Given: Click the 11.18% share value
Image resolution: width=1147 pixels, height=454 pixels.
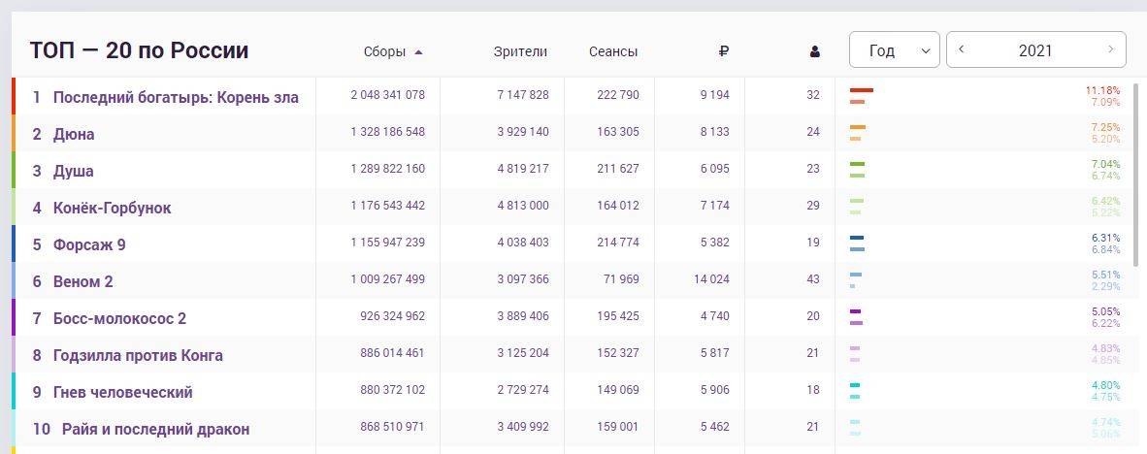Looking at the screenshot, I should tap(1102, 90).
